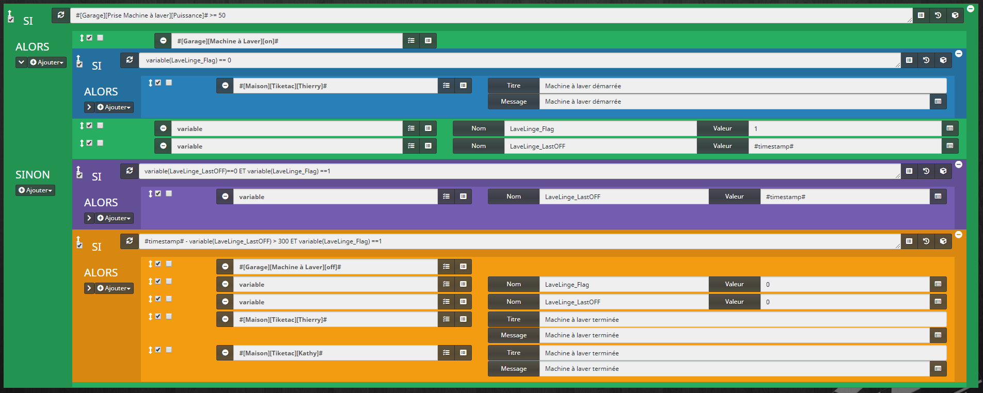
Task: Toggle the main ALORS chevron dropdown
Action: (21, 62)
